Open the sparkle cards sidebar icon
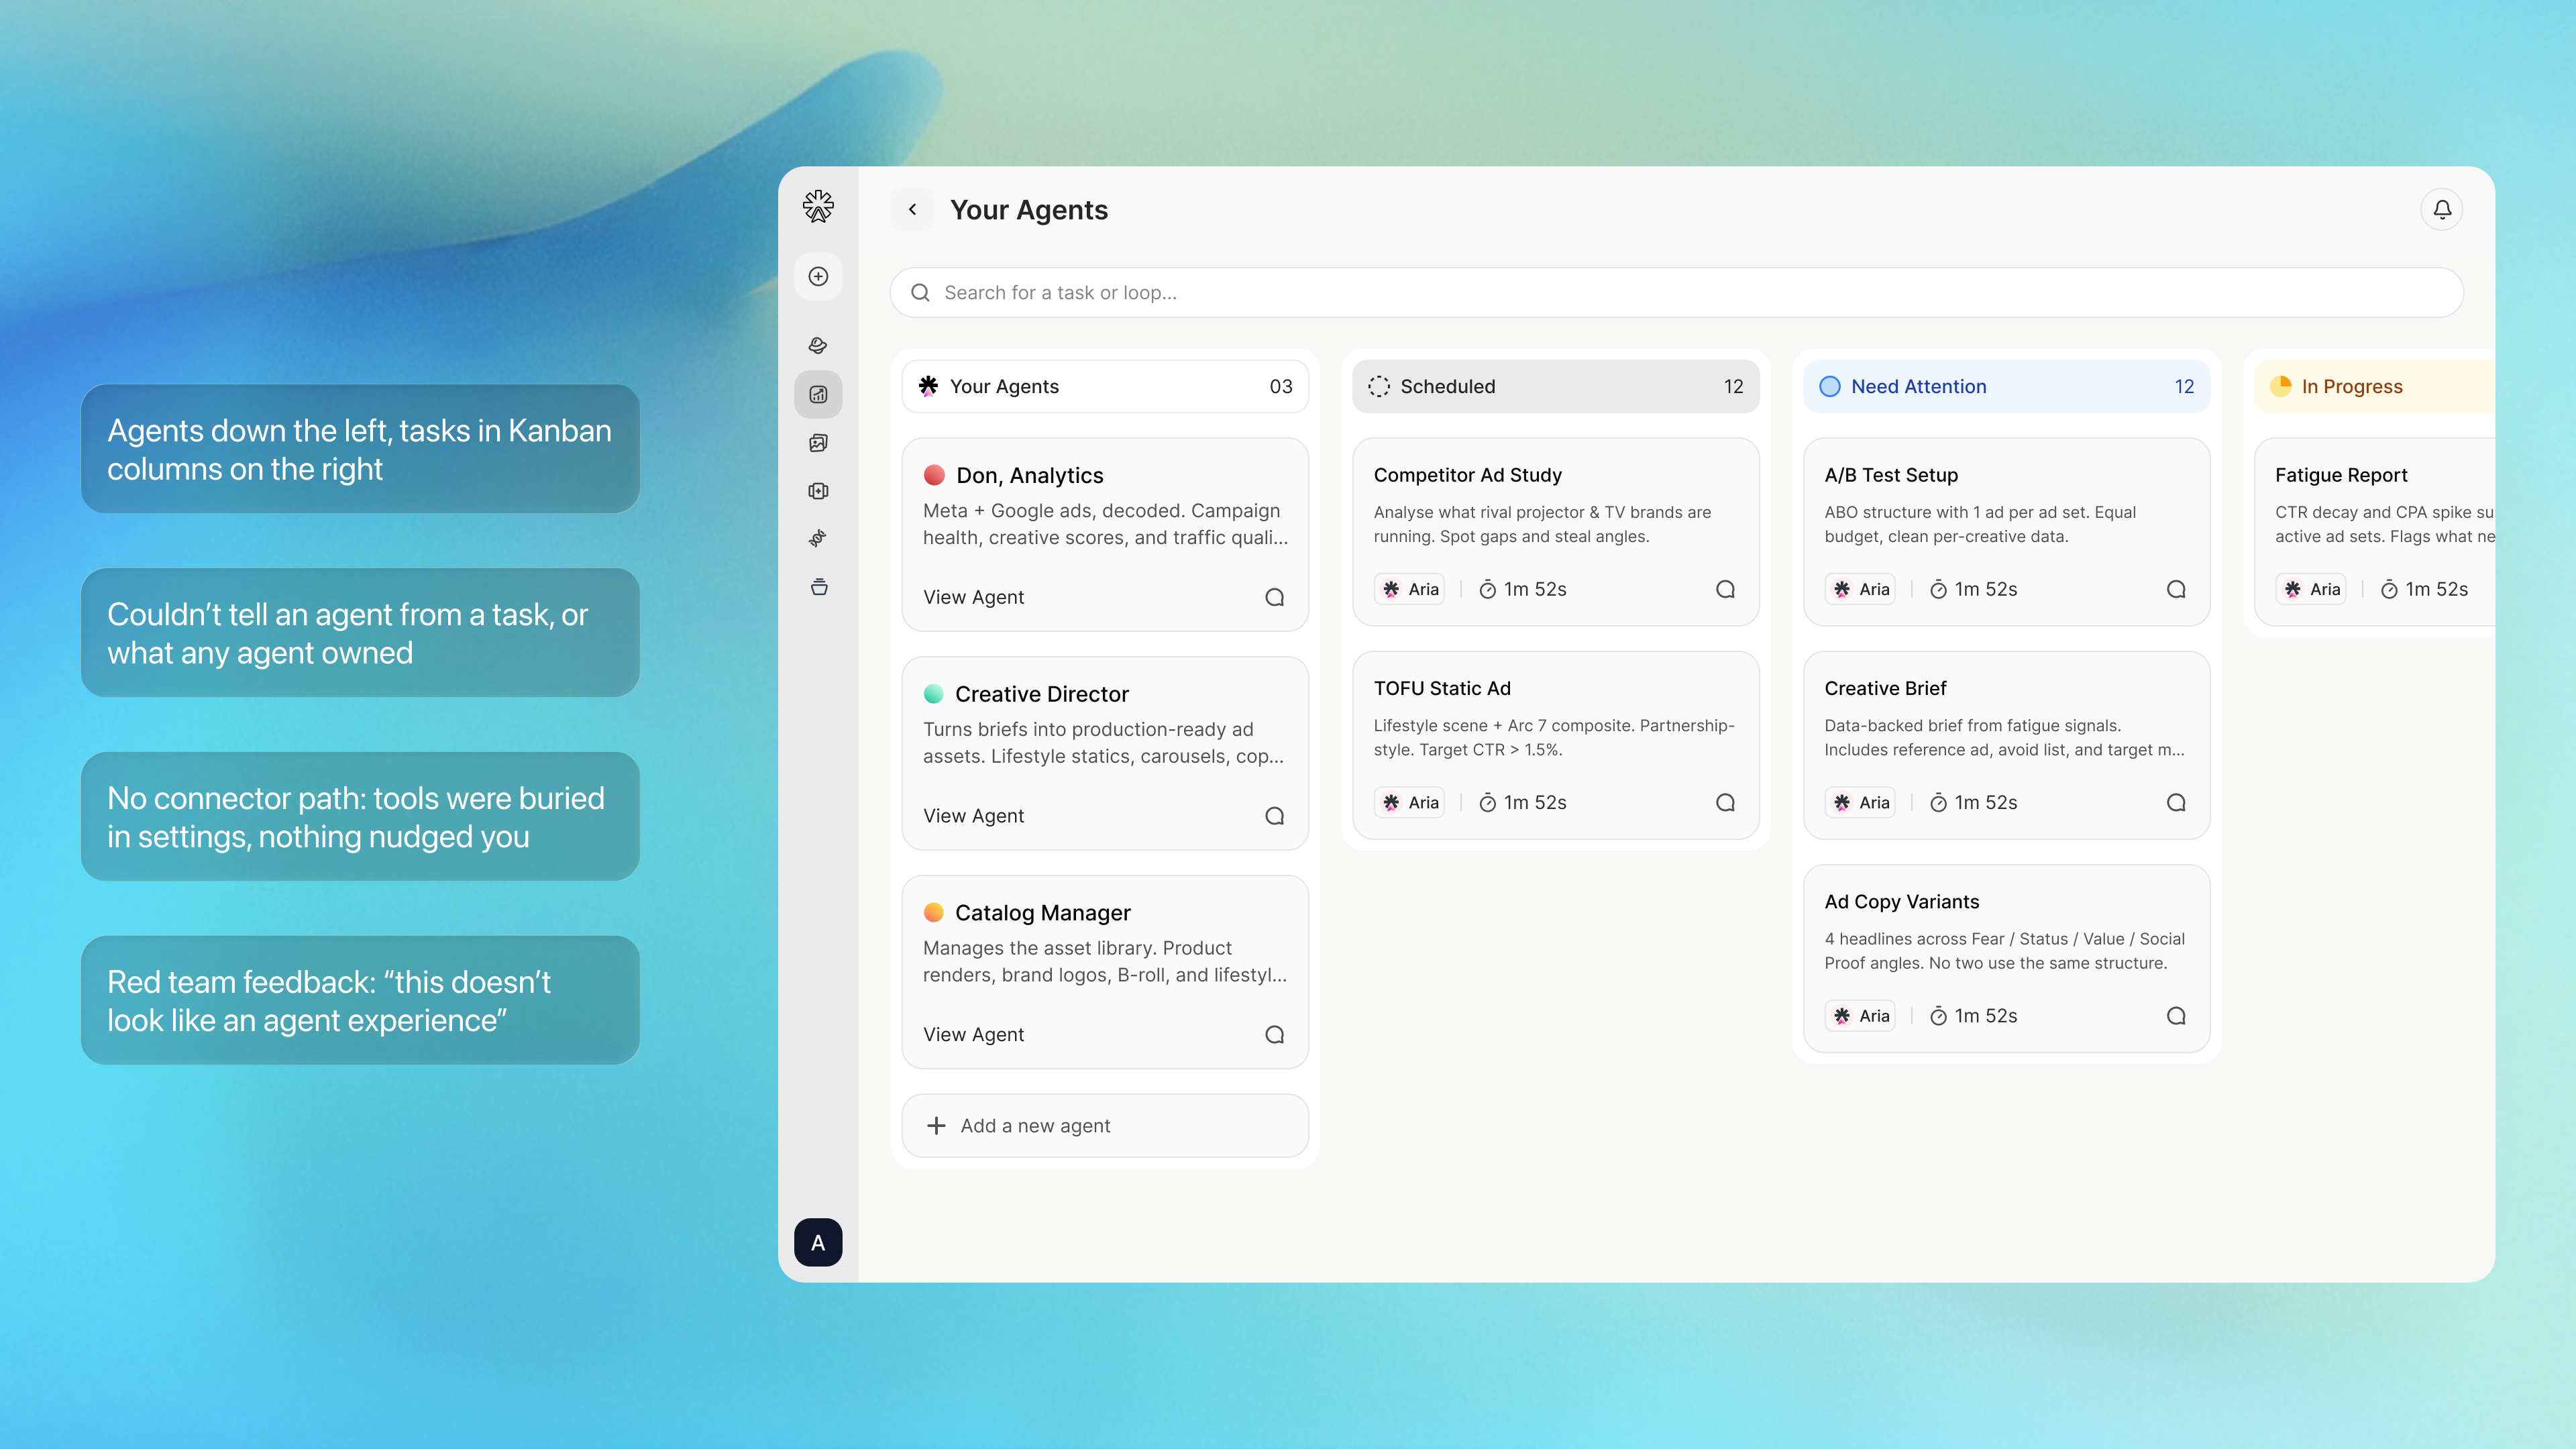 click(818, 491)
